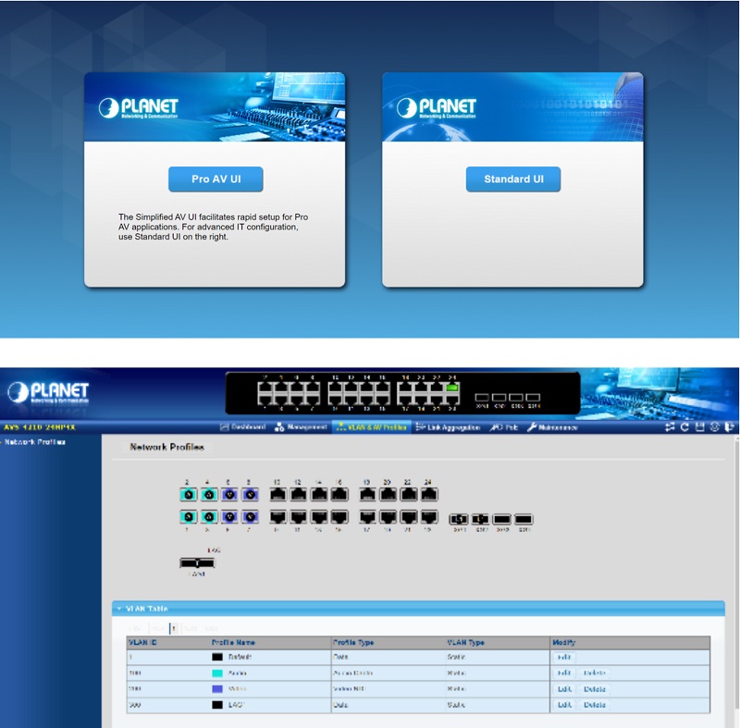Select port 24 in Network Profiles

429,495
